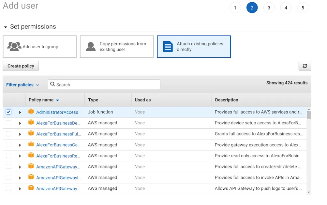Sort by the Used as column header
This screenshot has width=327, height=205.
click(x=143, y=100)
